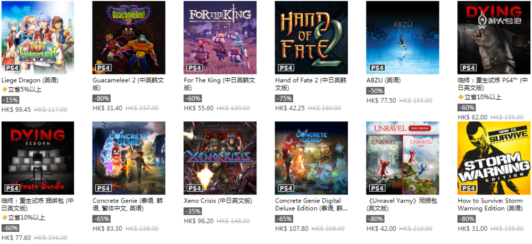This screenshot has width=532, height=244.
Task: Click the HK$ 83.30 price for Concrete Genie
Action: tap(107, 229)
